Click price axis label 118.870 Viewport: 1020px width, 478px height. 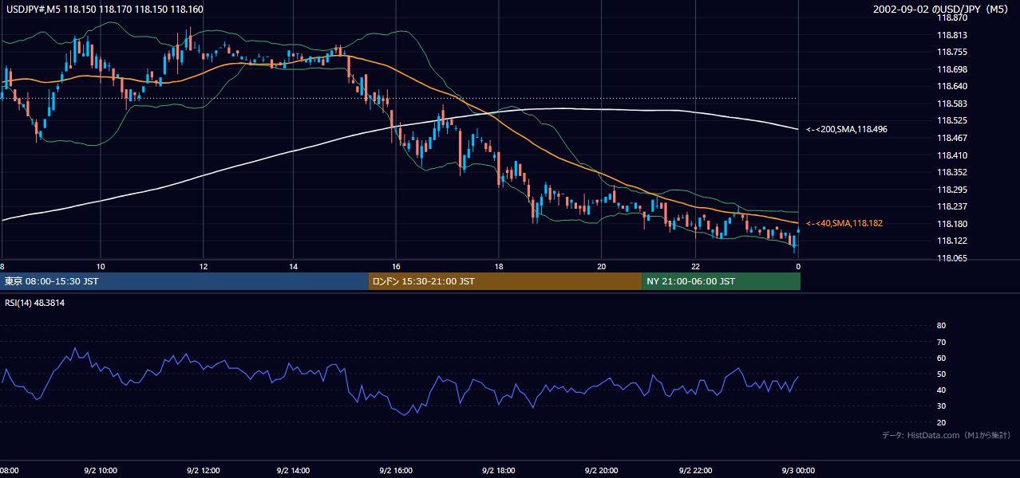click(x=951, y=18)
